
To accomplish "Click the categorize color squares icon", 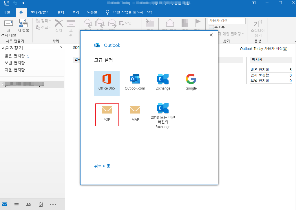I will pyautogui.click(x=185, y=23).
